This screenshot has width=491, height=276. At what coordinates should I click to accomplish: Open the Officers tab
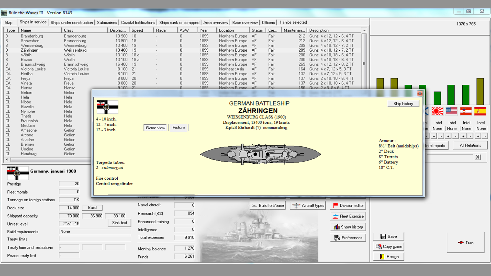click(268, 22)
